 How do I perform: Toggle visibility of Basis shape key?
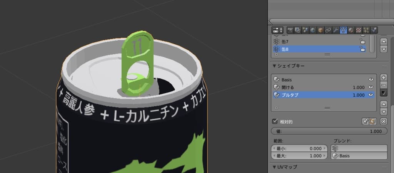[371, 79]
